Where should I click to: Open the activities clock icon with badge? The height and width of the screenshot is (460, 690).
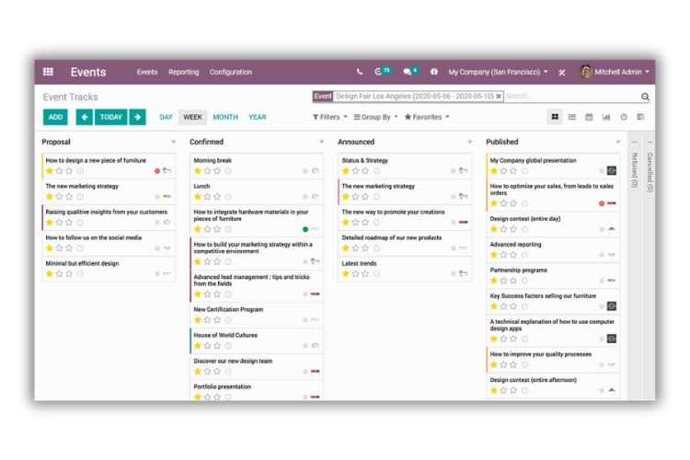coord(383,71)
